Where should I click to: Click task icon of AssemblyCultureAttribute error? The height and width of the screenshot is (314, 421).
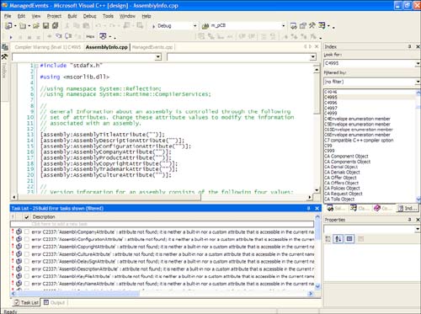click(19, 254)
